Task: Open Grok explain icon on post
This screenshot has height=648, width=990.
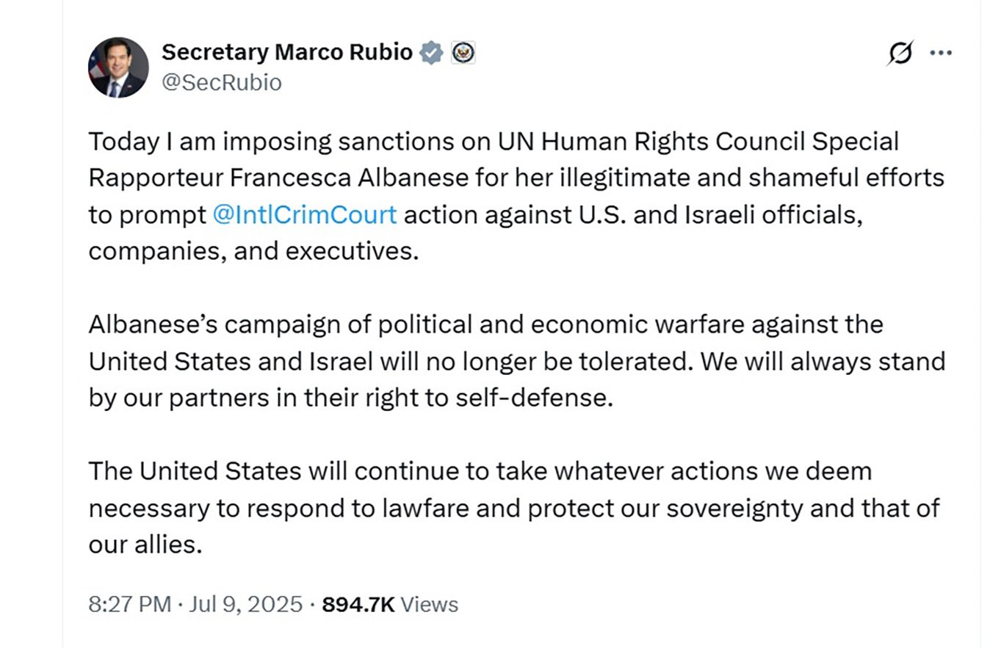Action: tap(900, 53)
